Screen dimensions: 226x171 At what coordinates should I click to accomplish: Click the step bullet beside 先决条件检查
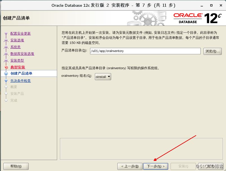point(6,81)
